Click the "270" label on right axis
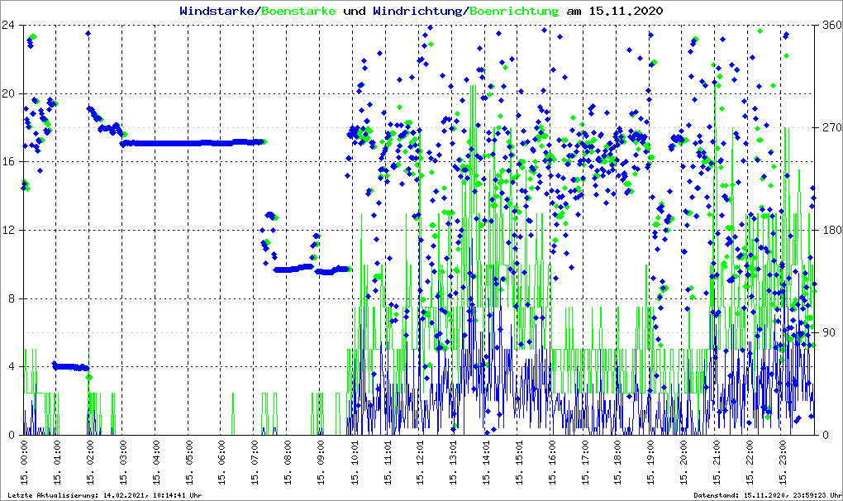843x501 pixels. click(830, 128)
